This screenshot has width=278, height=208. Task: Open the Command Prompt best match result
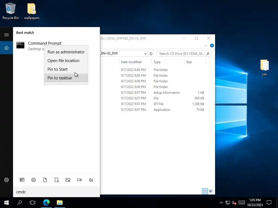(x=56, y=46)
